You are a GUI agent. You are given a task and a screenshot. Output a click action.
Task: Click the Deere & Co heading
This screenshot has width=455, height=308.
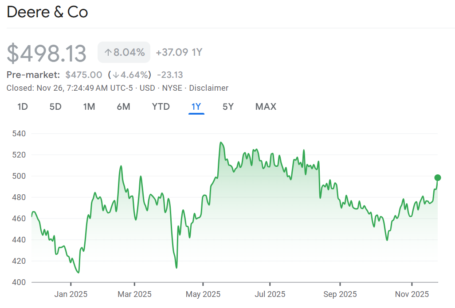pyautogui.click(x=47, y=12)
